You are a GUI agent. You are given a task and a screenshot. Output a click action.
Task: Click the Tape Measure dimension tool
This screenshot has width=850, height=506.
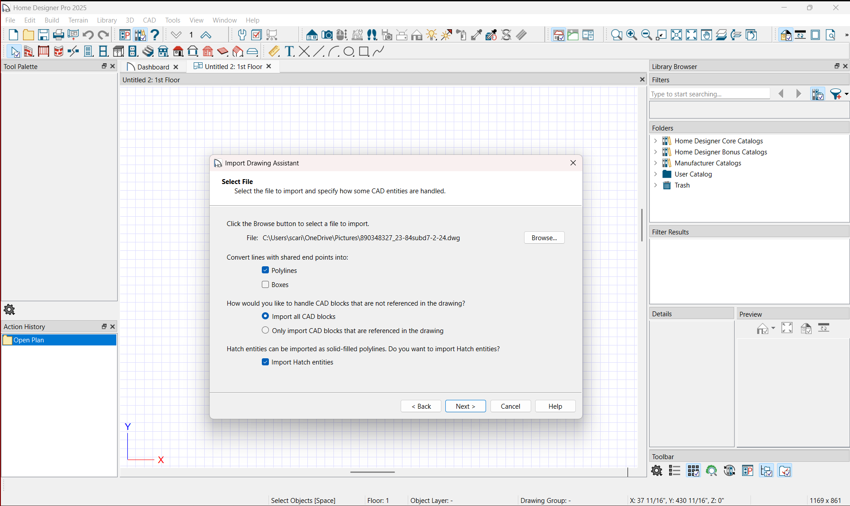click(x=274, y=51)
